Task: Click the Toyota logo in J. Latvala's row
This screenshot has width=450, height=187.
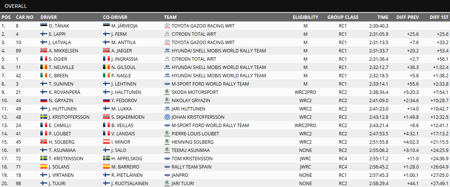Action: [x=167, y=43]
